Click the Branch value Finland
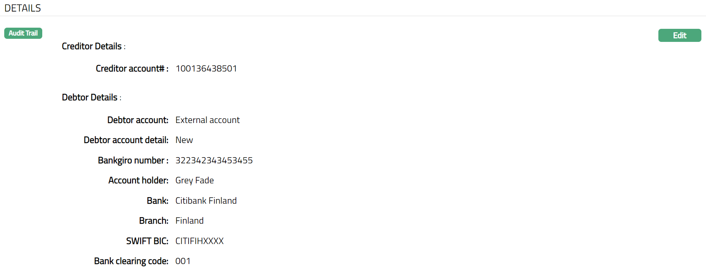 [189, 221]
